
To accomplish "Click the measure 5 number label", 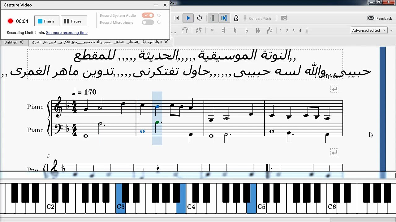I will 48,156.
